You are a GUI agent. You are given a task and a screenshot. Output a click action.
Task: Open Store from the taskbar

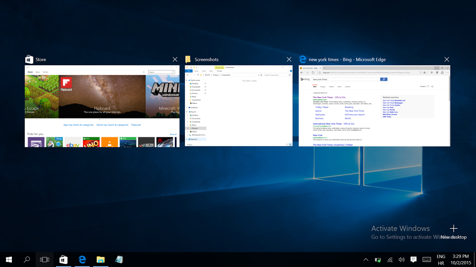(63, 260)
